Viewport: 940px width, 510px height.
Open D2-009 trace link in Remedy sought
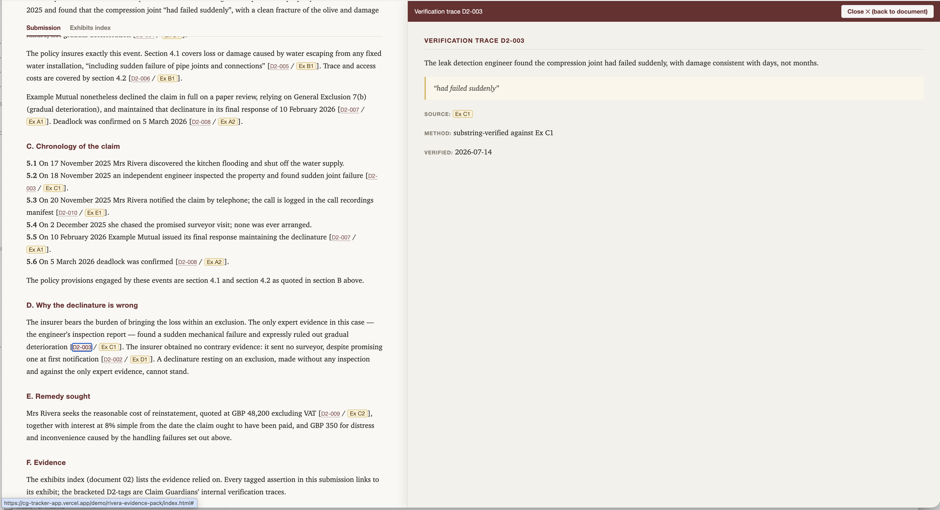330,414
